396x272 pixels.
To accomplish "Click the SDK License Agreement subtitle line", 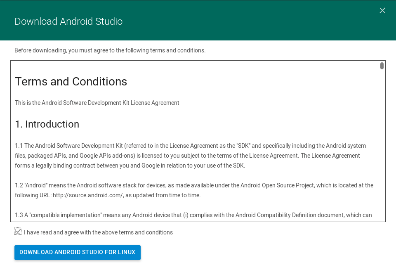I will pos(97,103).
